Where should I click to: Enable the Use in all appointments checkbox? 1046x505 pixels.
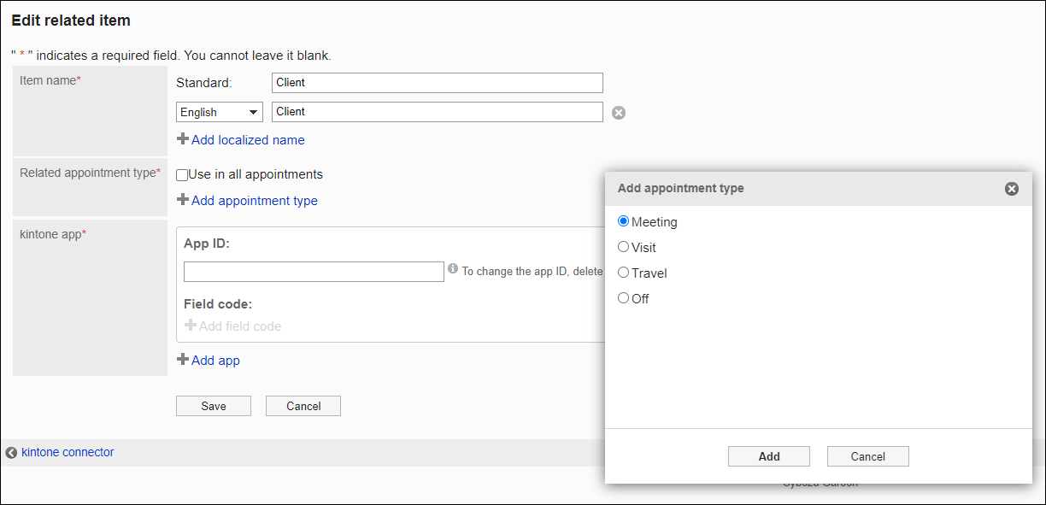(x=180, y=174)
